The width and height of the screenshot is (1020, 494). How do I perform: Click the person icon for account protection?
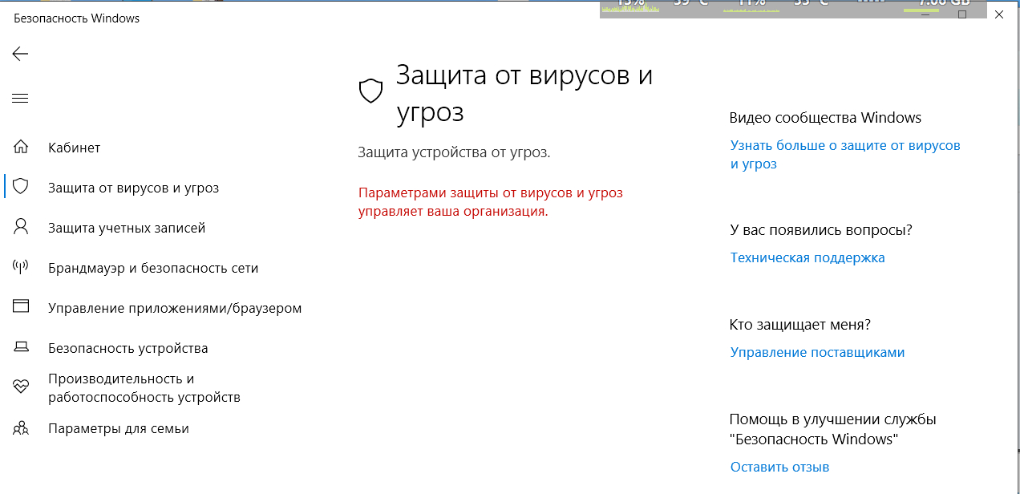pyautogui.click(x=21, y=227)
